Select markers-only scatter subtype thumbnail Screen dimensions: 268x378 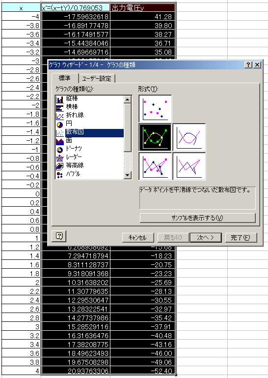click(155, 108)
